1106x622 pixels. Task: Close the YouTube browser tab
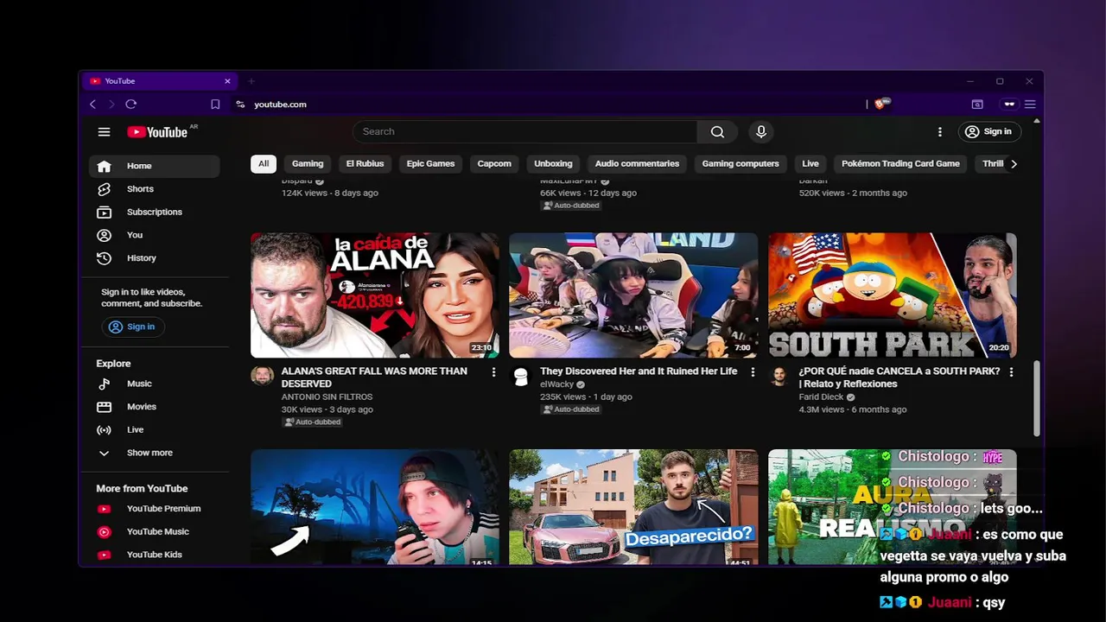[227, 81]
